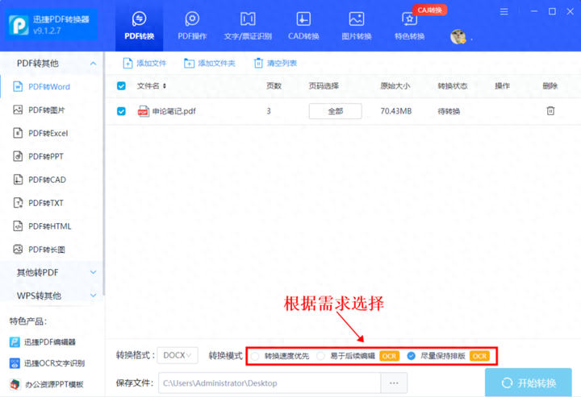Click the user avatar icon
This screenshot has height=397, width=581.
tap(458, 37)
